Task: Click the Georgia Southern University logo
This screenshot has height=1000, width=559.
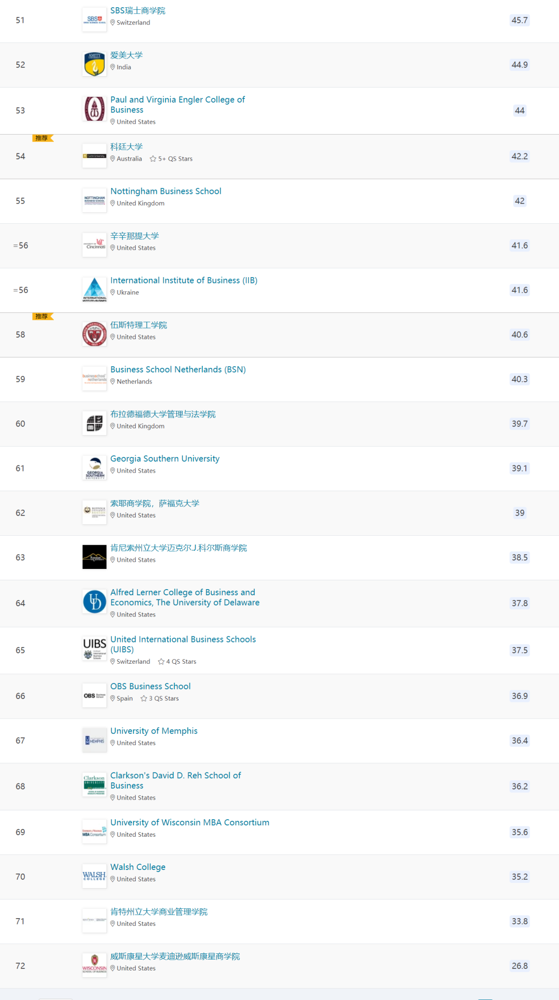Action: (x=95, y=468)
